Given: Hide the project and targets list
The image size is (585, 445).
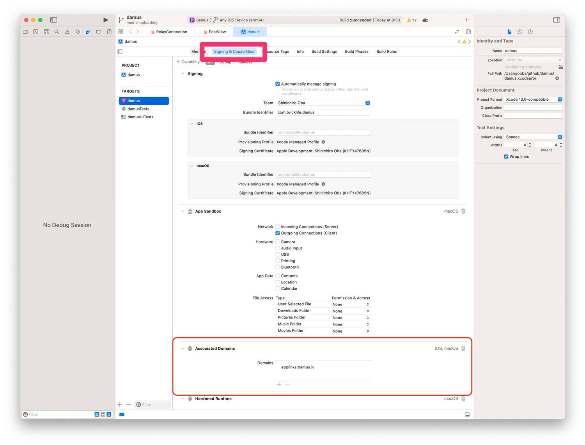Looking at the screenshot, I should 120,52.
